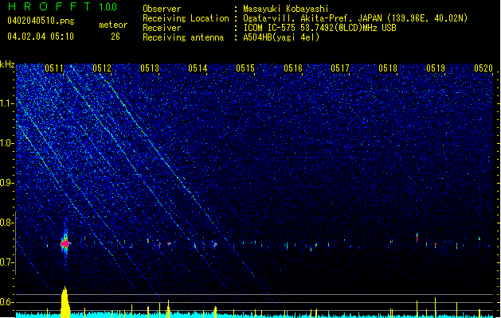Click the time marker 0519

tap(436, 68)
